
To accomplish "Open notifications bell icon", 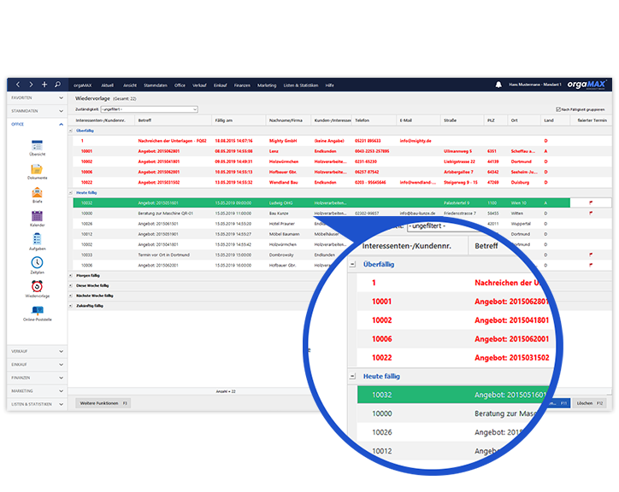I will (498, 85).
